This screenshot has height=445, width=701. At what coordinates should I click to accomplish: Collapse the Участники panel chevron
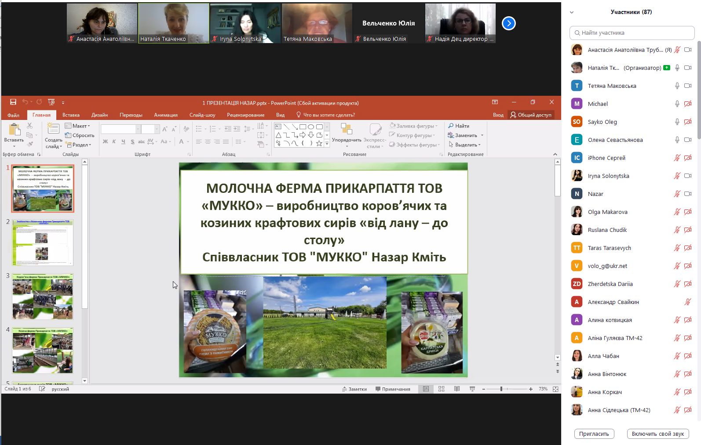tap(572, 12)
